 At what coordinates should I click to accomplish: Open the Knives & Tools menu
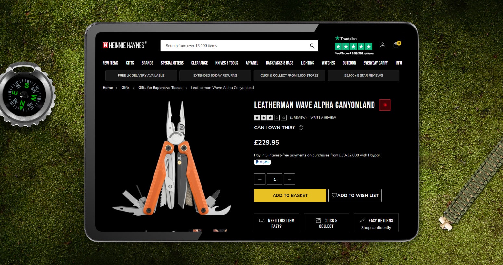point(227,63)
